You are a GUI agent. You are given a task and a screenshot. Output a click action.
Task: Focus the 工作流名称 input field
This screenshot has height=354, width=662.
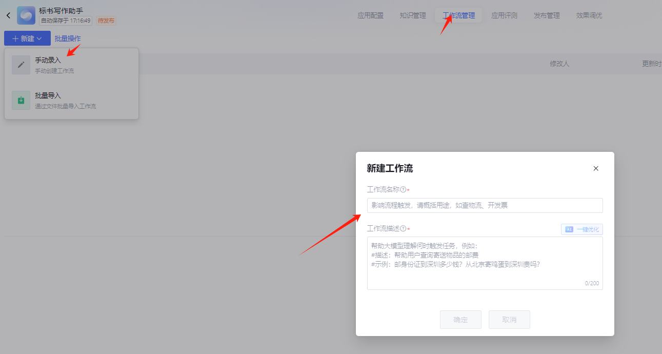coord(485,205)
